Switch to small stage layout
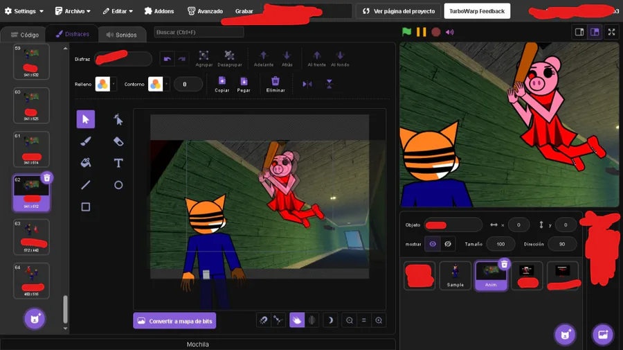The height and width of the screenshot is (350, 623). pos(579,32)
